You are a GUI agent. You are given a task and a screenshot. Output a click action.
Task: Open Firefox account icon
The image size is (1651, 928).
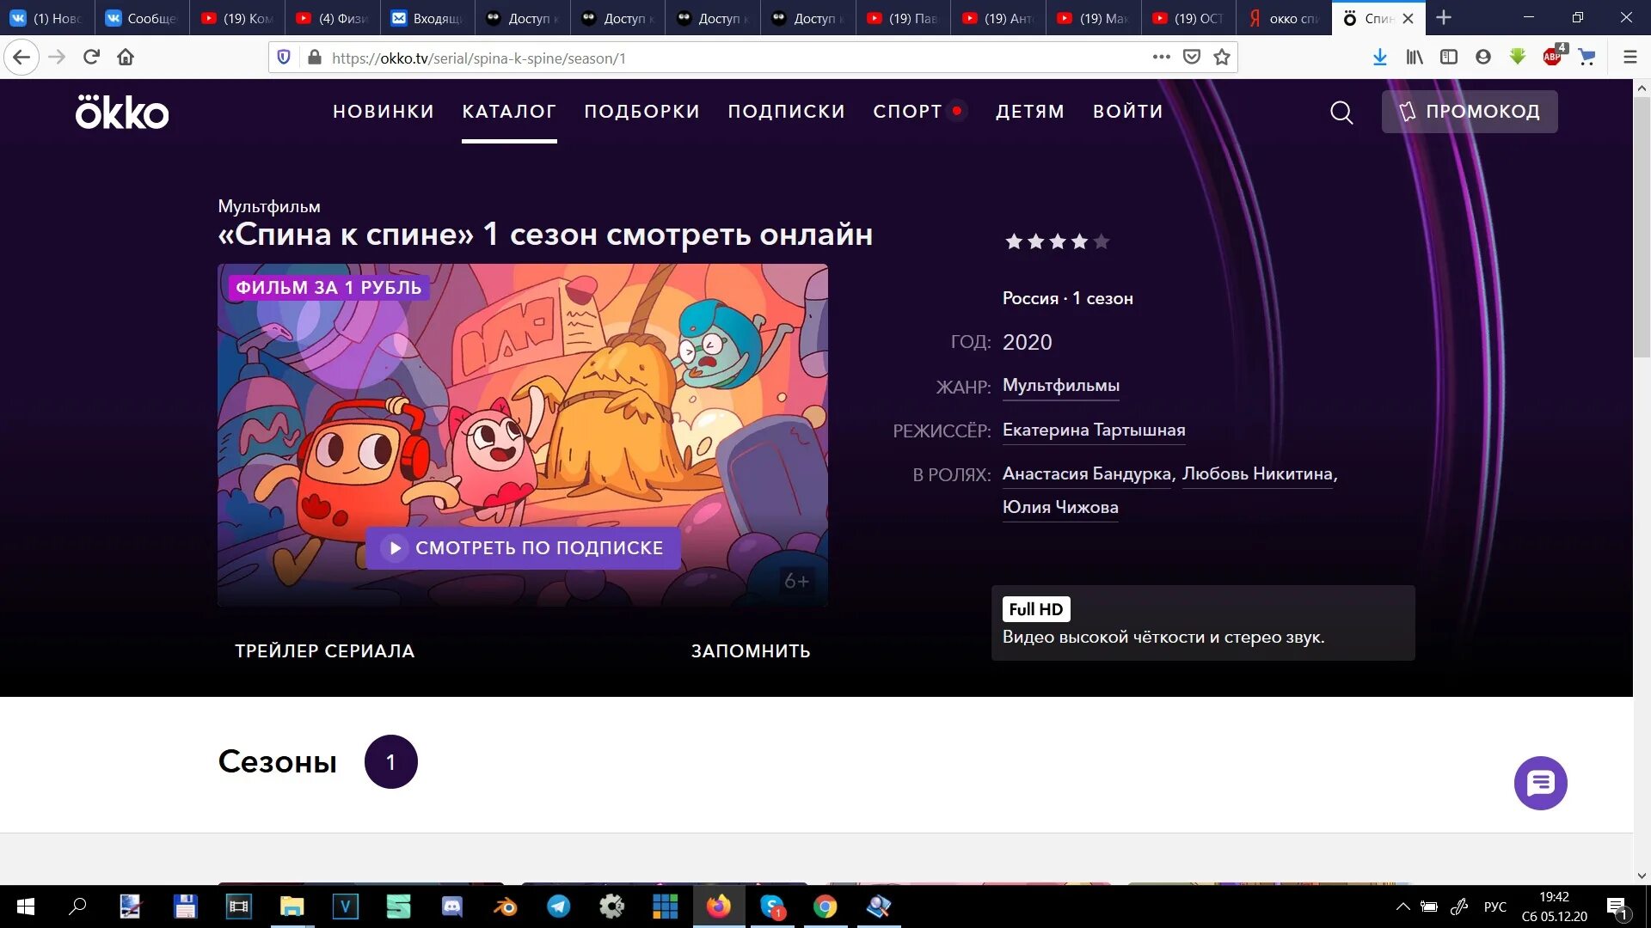pos(1483,58)
